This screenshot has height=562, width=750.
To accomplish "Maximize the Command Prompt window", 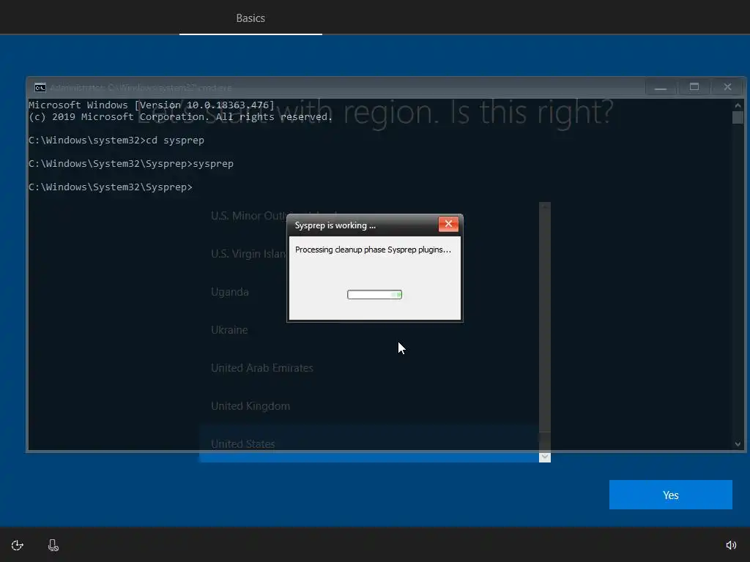I will click(x=694, y=87).
